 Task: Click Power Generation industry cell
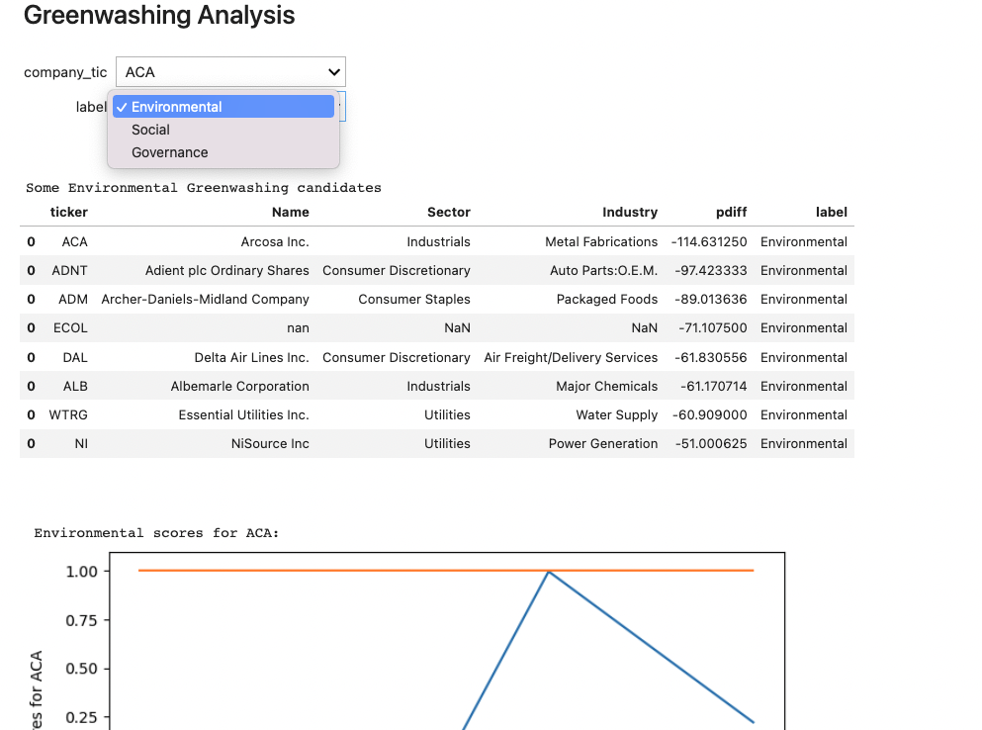603,444
